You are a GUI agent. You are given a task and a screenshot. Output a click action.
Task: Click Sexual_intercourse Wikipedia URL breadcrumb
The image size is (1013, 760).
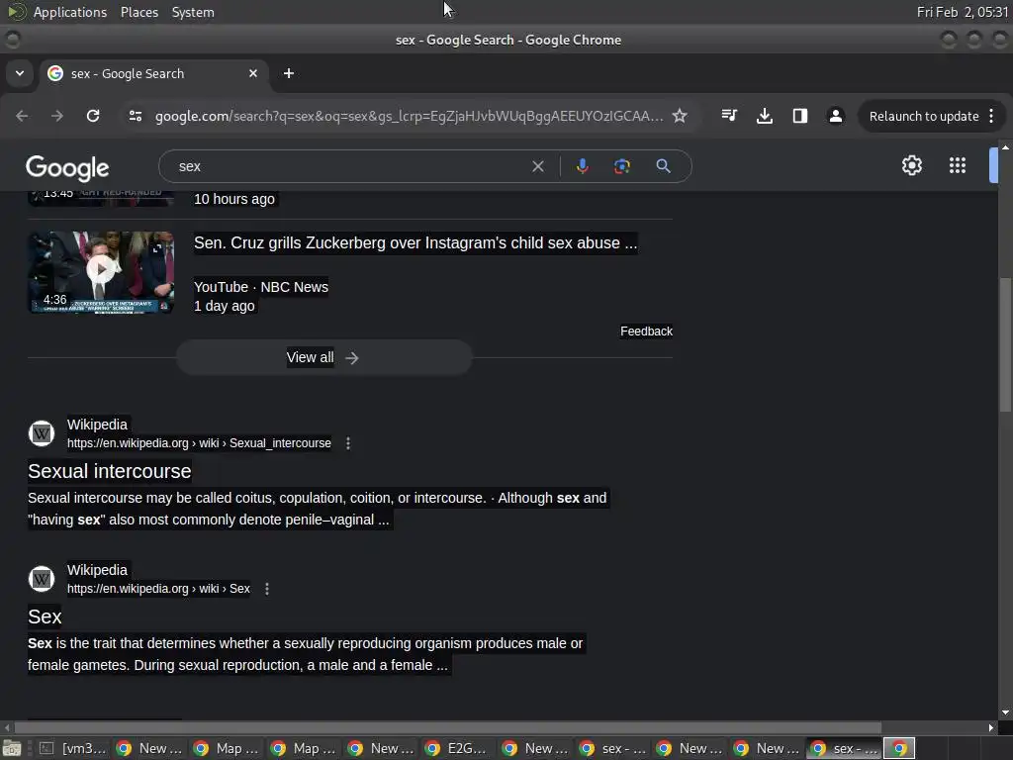[x=199, y=443]
